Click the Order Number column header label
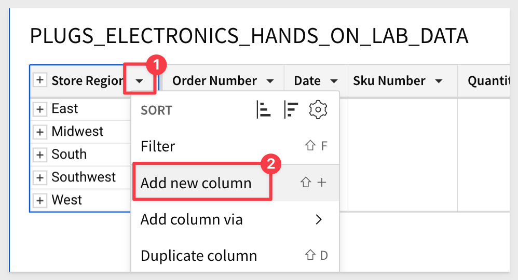Image resolution: width=518 pixels, height=280 pixels. pyautogui.click(x=214, y=81)
